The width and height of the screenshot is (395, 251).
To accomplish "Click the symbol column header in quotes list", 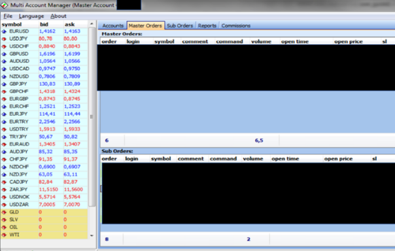I will 12,24.
